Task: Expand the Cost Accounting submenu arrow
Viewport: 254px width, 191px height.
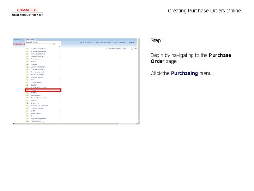Action: (x=60, y=82)
